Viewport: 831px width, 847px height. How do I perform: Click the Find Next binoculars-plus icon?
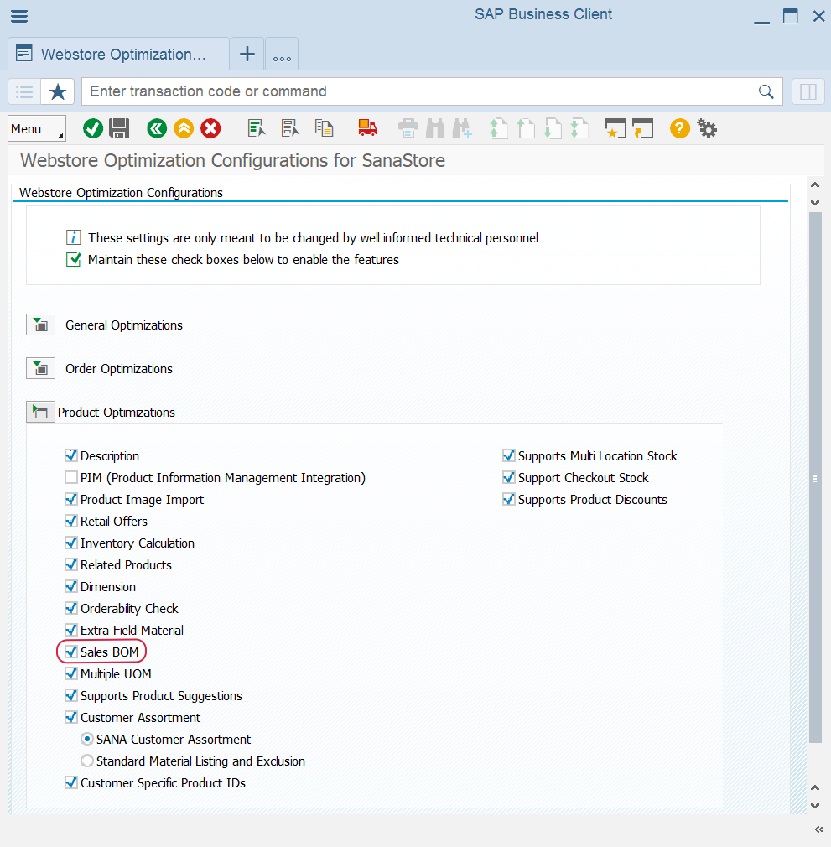click(462, 128)
